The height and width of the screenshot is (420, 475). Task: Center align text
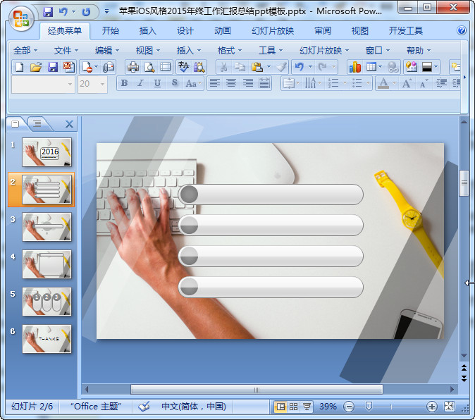click(231, 82)
